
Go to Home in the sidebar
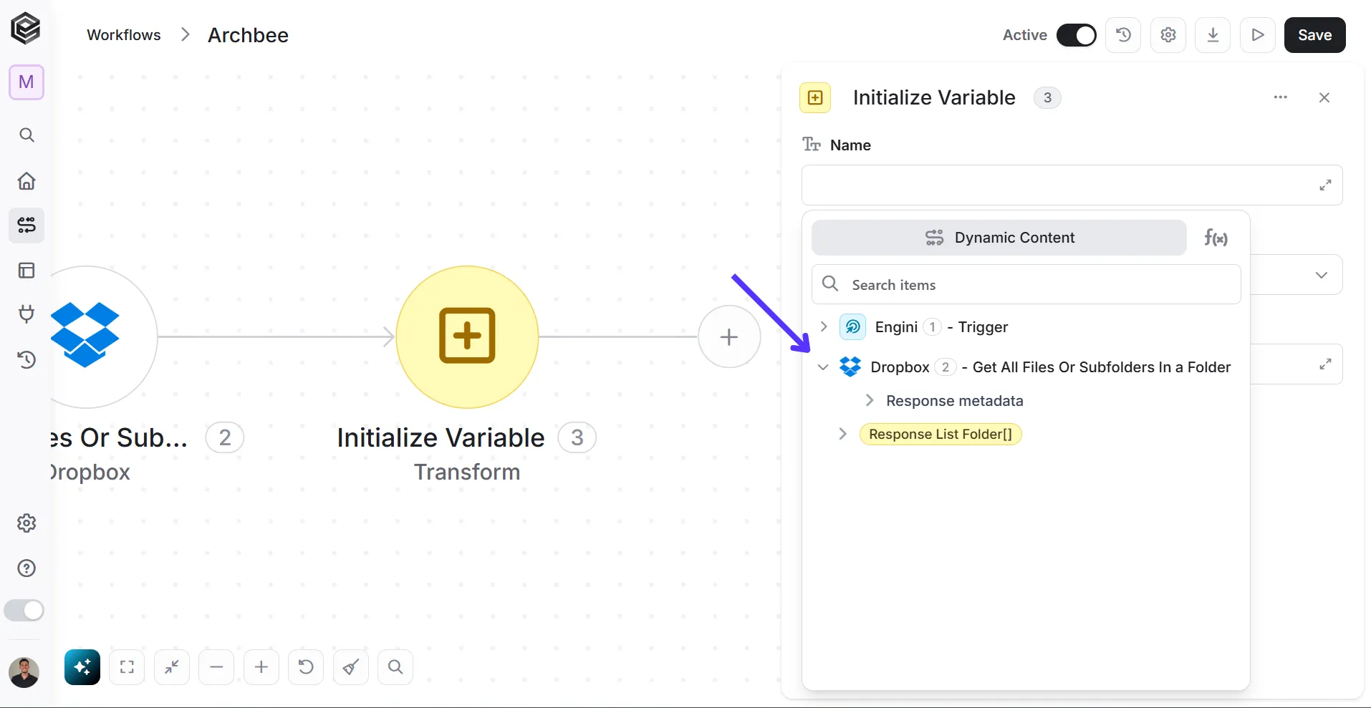click(x=27, y=181)
